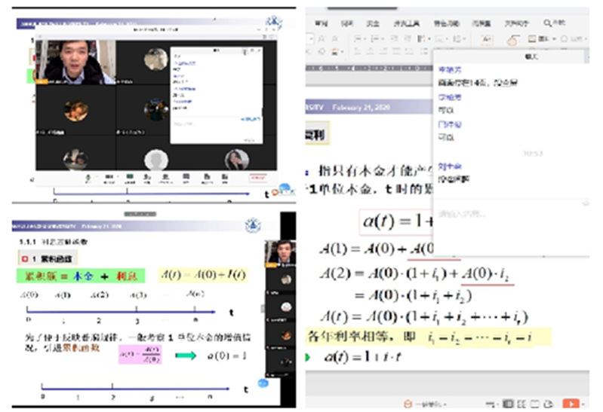603x412 pixels.
Task: Expand the arrow beside the microphone icon
Action: click(99, 178)
